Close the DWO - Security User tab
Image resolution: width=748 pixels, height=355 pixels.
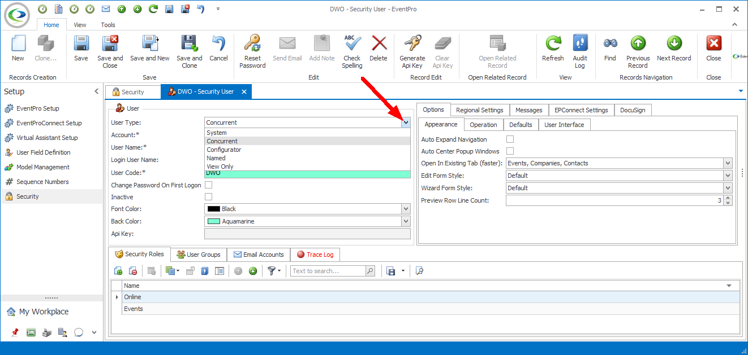coord(244,91)
